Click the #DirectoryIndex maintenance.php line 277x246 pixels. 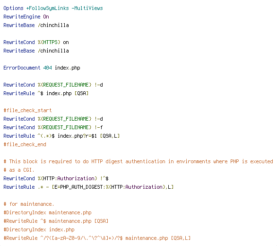tap(48, 212)
